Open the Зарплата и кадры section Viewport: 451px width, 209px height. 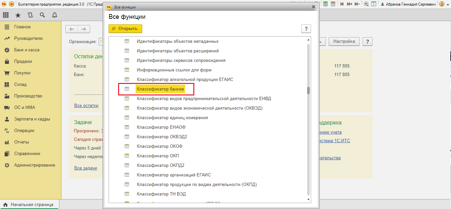[x=32, y=119]
